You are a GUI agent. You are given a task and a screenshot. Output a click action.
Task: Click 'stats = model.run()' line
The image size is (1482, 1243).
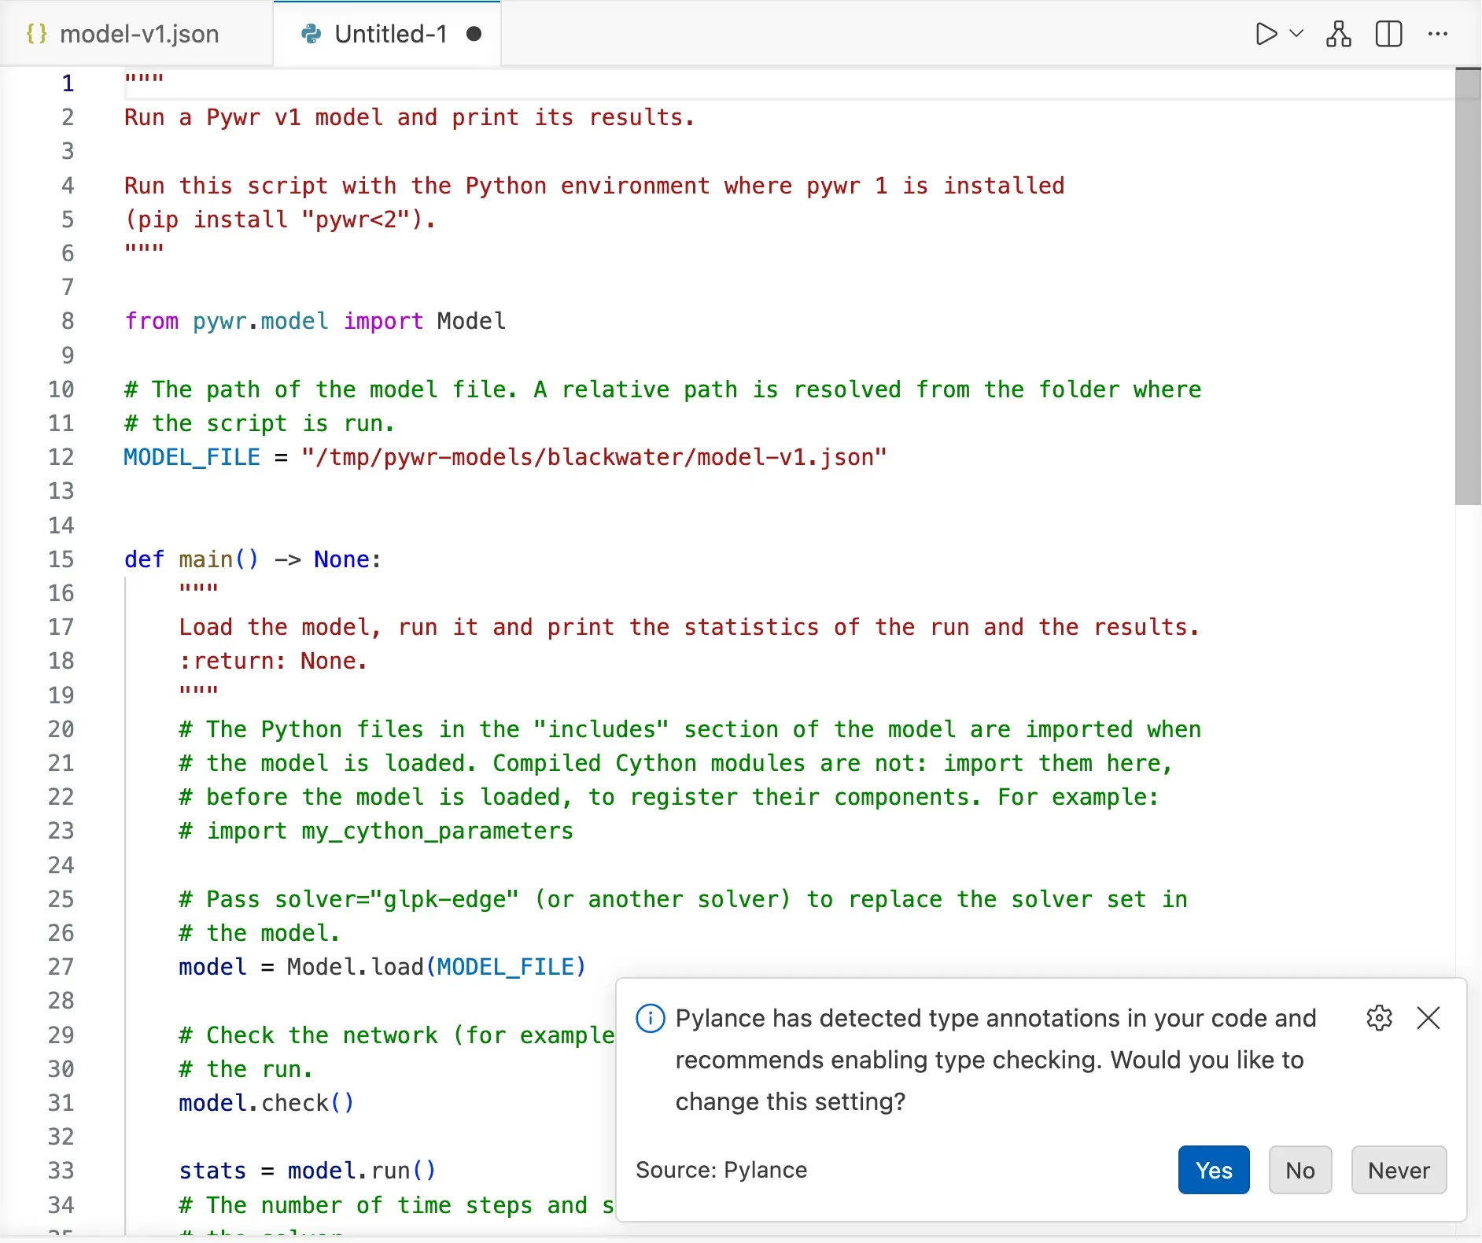(x=307, y=1171)
